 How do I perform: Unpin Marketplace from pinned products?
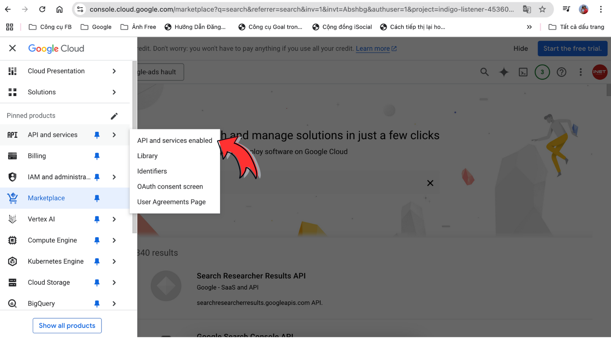pyautogui.click(x=97, y=198)
